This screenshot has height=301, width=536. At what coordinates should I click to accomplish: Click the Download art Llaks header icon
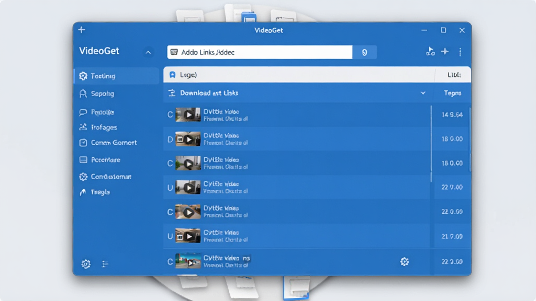coord(172,93)
